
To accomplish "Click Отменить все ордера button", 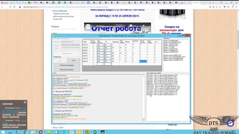I will [67, 65].
